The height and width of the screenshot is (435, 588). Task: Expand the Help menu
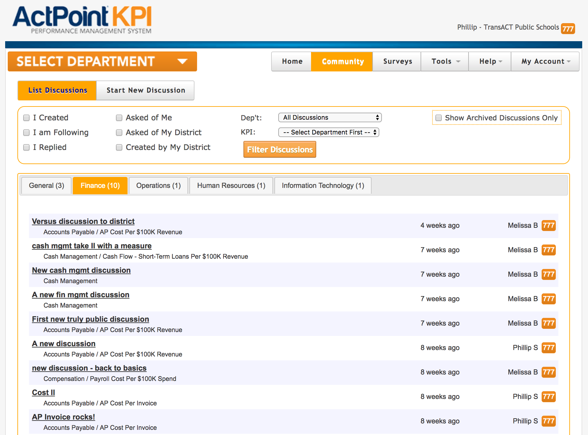(x=490, y=61)
